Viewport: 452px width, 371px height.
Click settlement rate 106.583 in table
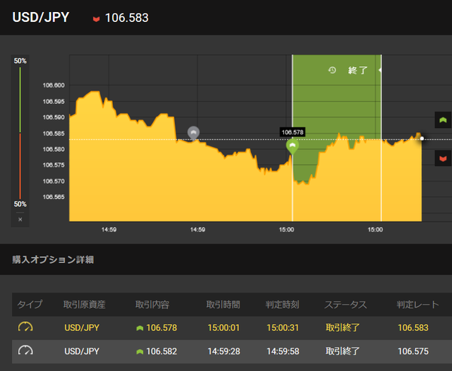413,328
